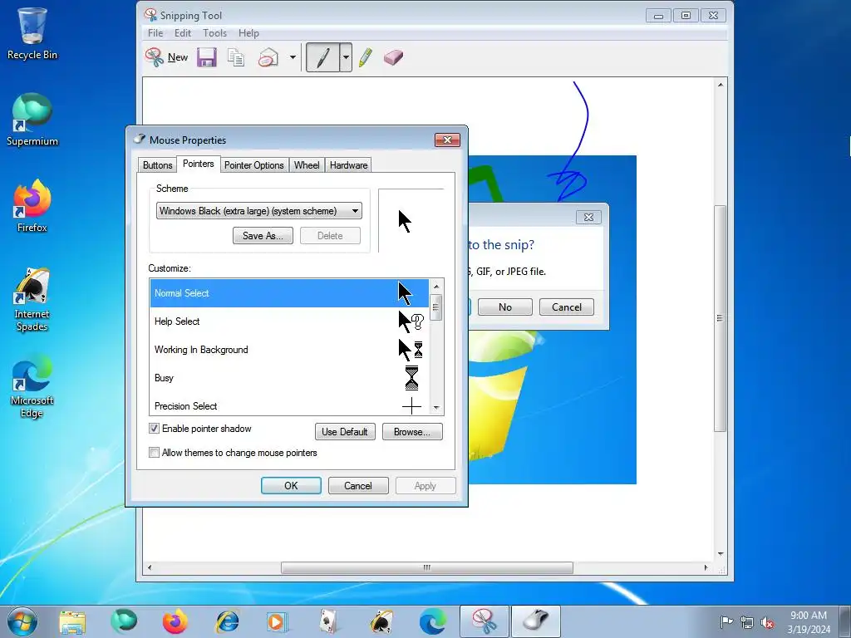Save the snip with floppy disk icon
This screenshot has width=851, height=638.
click(x=207, y=57)
